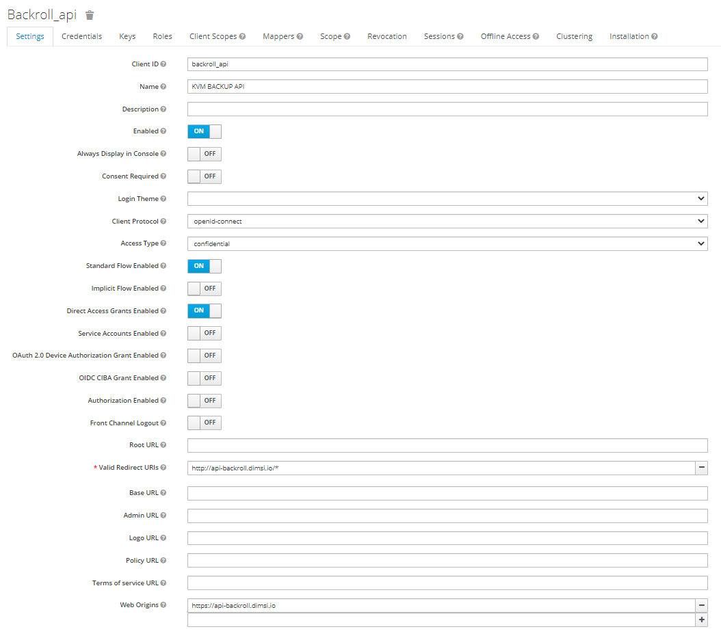The image size is (721, 640).
Task: Click into the Description field
Action: 447,109
